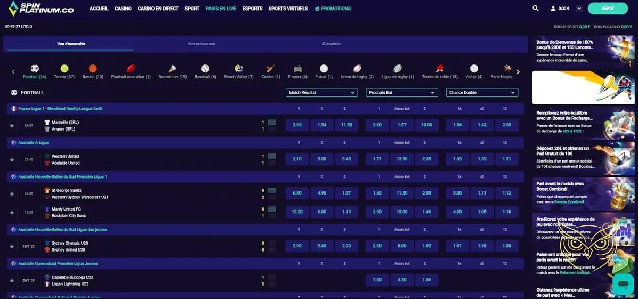Image resolution: width=638 pixels, height=299 pixels.
Task: Open the Prochain But market dropdown
Action: [x=401, y=93]
